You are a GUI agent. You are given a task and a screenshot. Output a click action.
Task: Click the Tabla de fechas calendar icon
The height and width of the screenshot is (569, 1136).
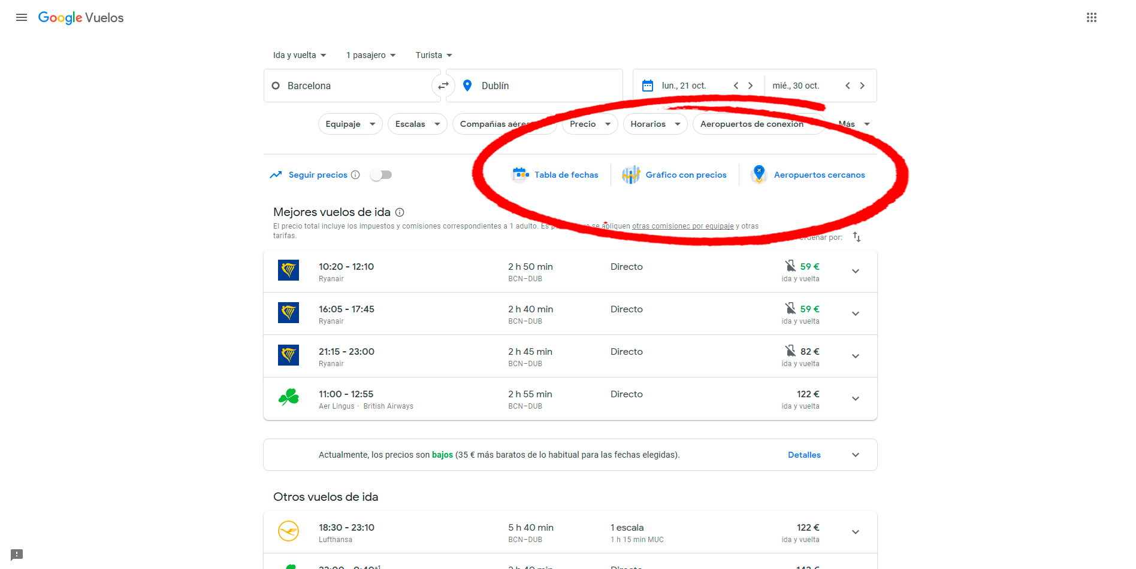pos(520,175)
